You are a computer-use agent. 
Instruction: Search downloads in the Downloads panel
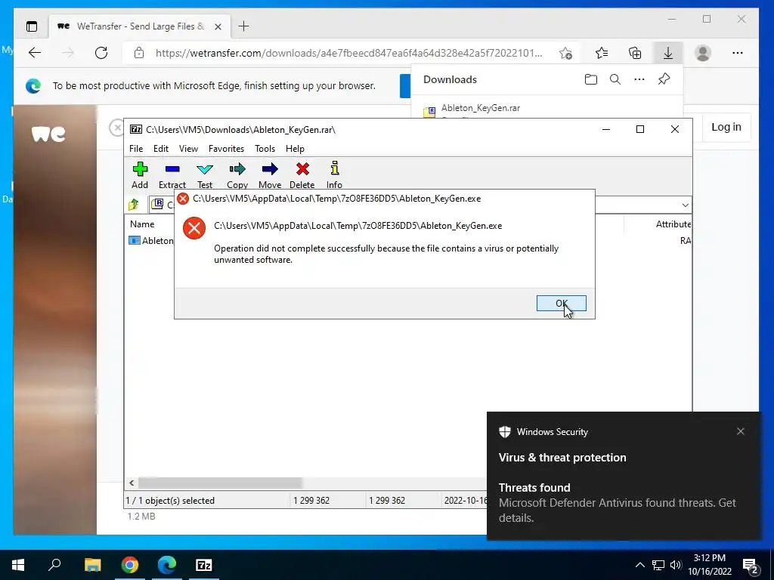615,79
